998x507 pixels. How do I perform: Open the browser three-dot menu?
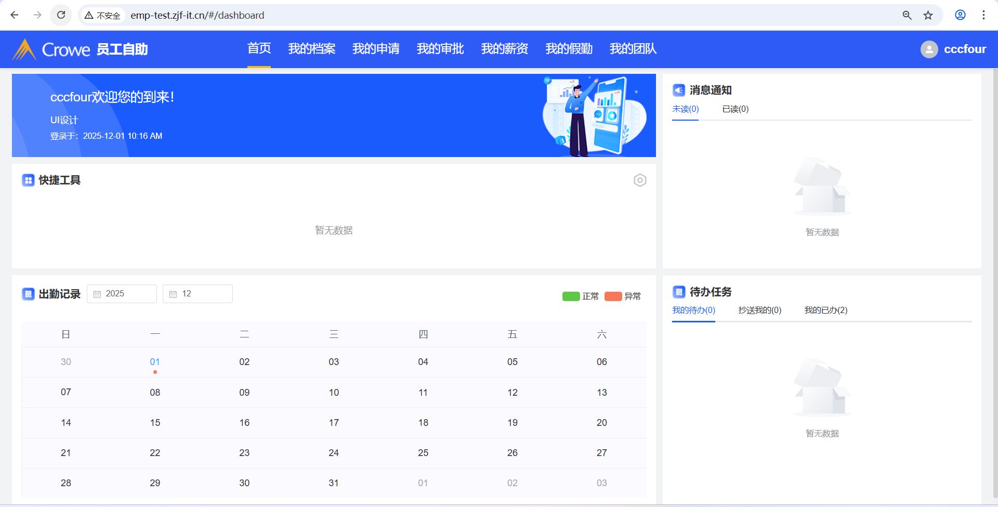(x=983, y=15)
